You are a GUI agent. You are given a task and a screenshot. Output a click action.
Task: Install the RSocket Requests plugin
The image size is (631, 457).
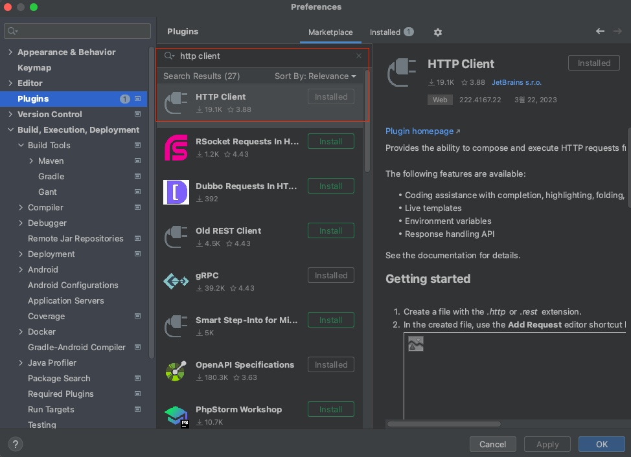click(331, 142)
